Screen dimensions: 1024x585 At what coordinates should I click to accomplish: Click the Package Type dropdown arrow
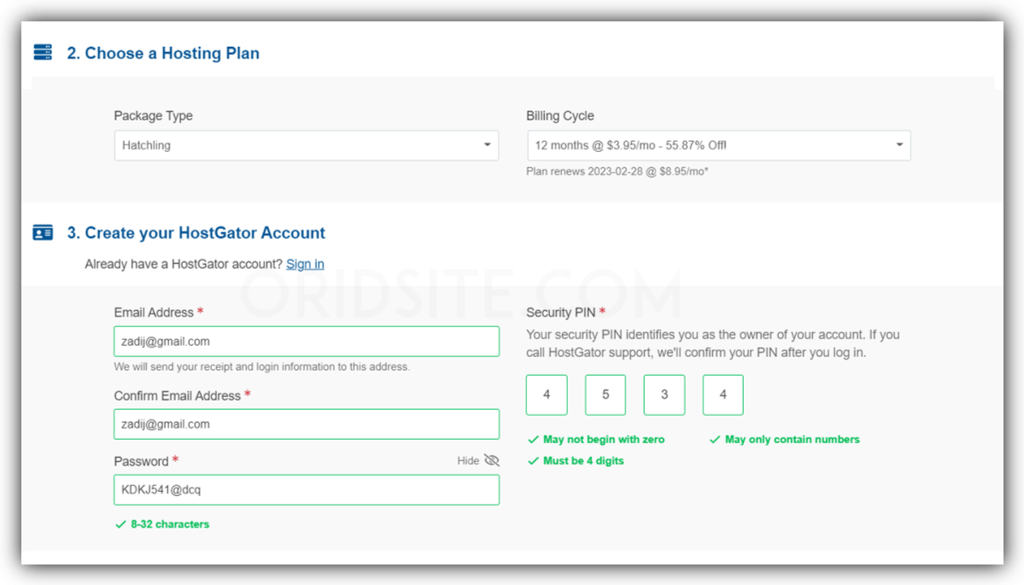click(487, 145)
